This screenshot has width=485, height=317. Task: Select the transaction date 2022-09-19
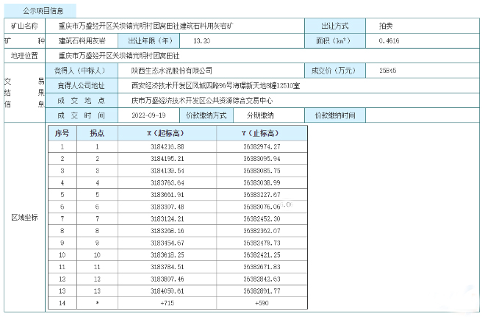click(152, 115)
